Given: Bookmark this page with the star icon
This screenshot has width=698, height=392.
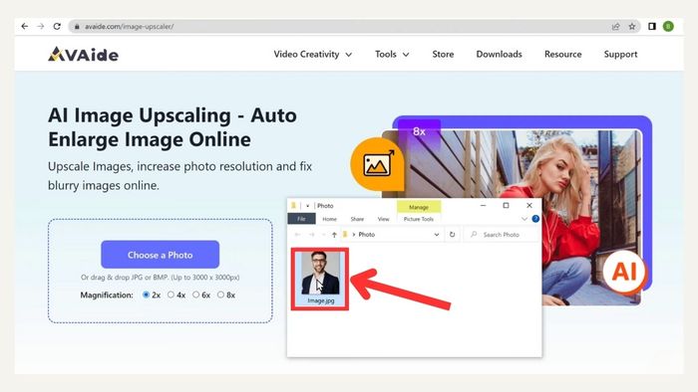Looking at the screenshot, I should point(632,27).
